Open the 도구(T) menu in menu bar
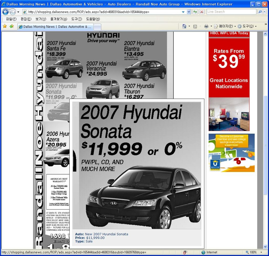The height and width of the screenshot is (256, 269). pos(76,19)
